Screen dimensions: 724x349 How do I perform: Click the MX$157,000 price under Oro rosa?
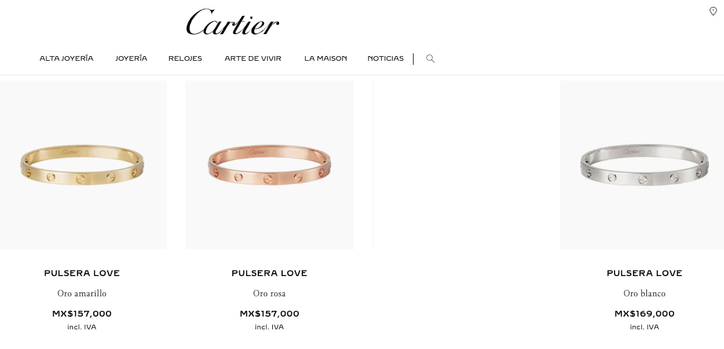(x=269, y=314)
